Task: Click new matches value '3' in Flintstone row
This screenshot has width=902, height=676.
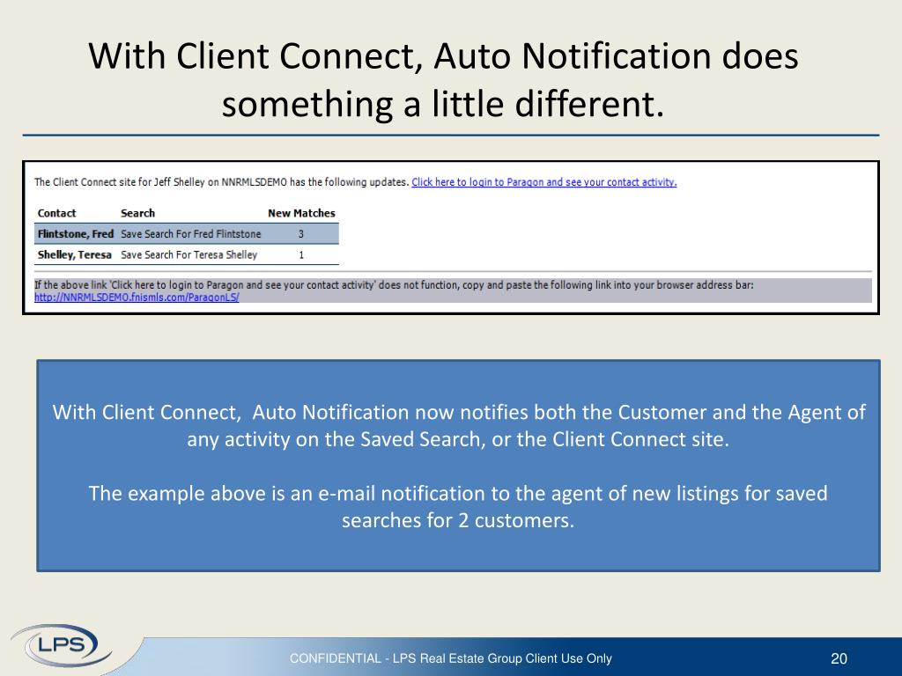Action: tap(301, 234)
